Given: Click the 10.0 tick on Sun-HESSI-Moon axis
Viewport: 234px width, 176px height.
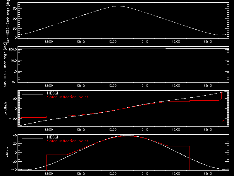Looking at the screenshot, I should [x=13, y=60].
